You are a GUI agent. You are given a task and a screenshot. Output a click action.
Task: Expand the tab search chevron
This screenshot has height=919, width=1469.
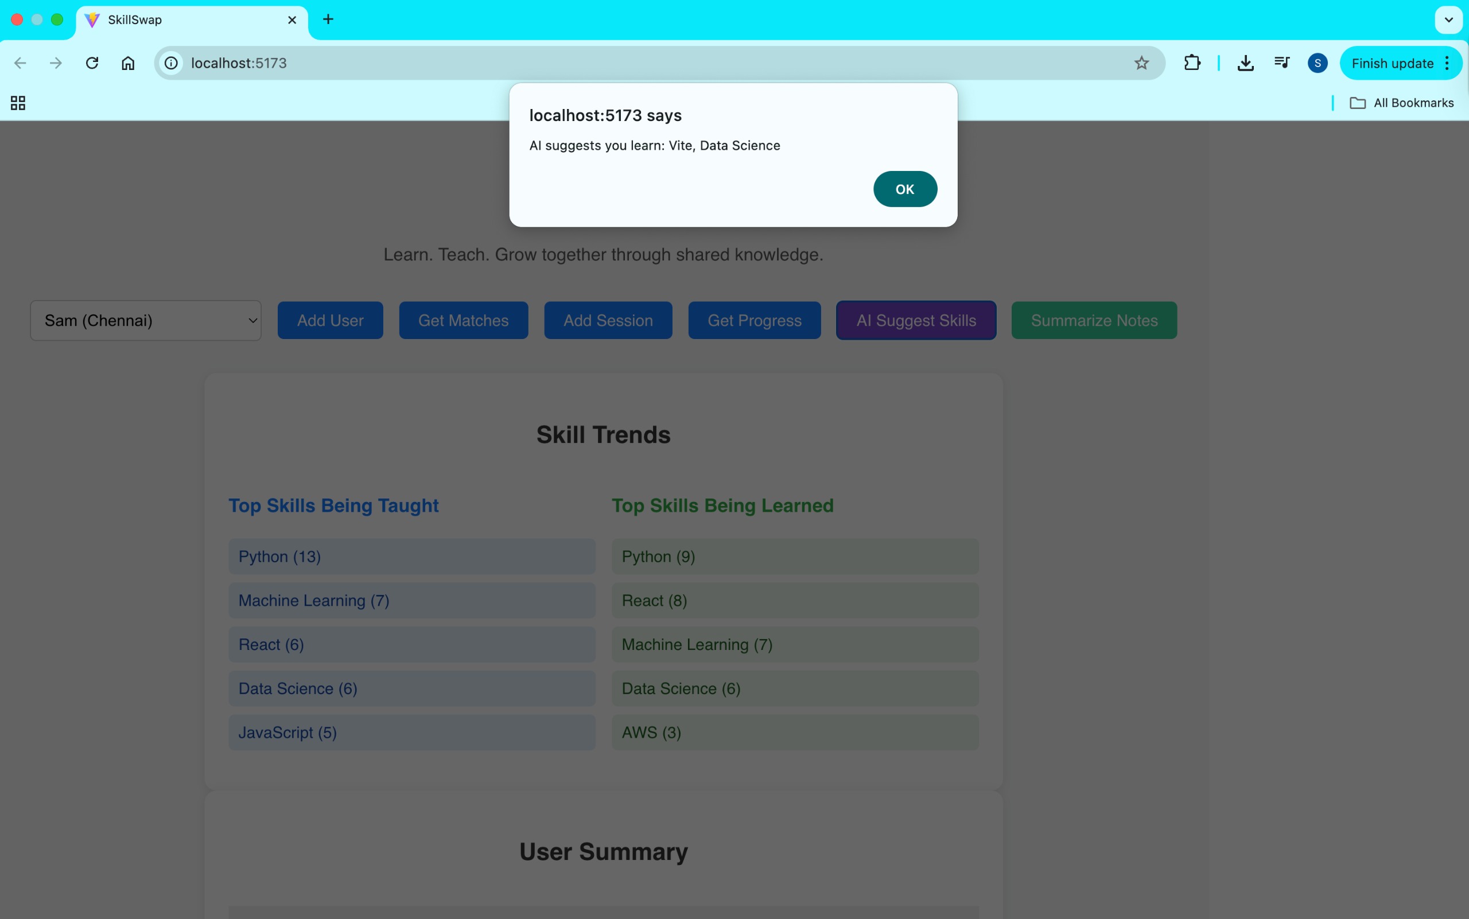[x=1448, y=20]
